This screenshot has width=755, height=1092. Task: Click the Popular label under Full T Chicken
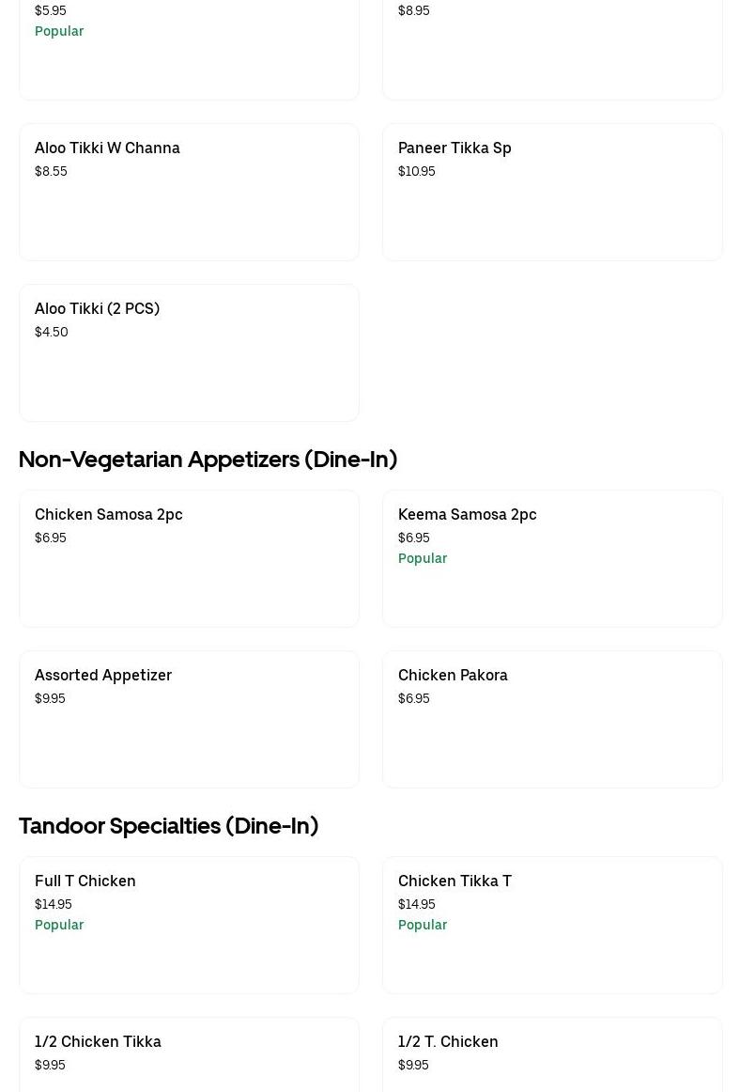point(59,925)
